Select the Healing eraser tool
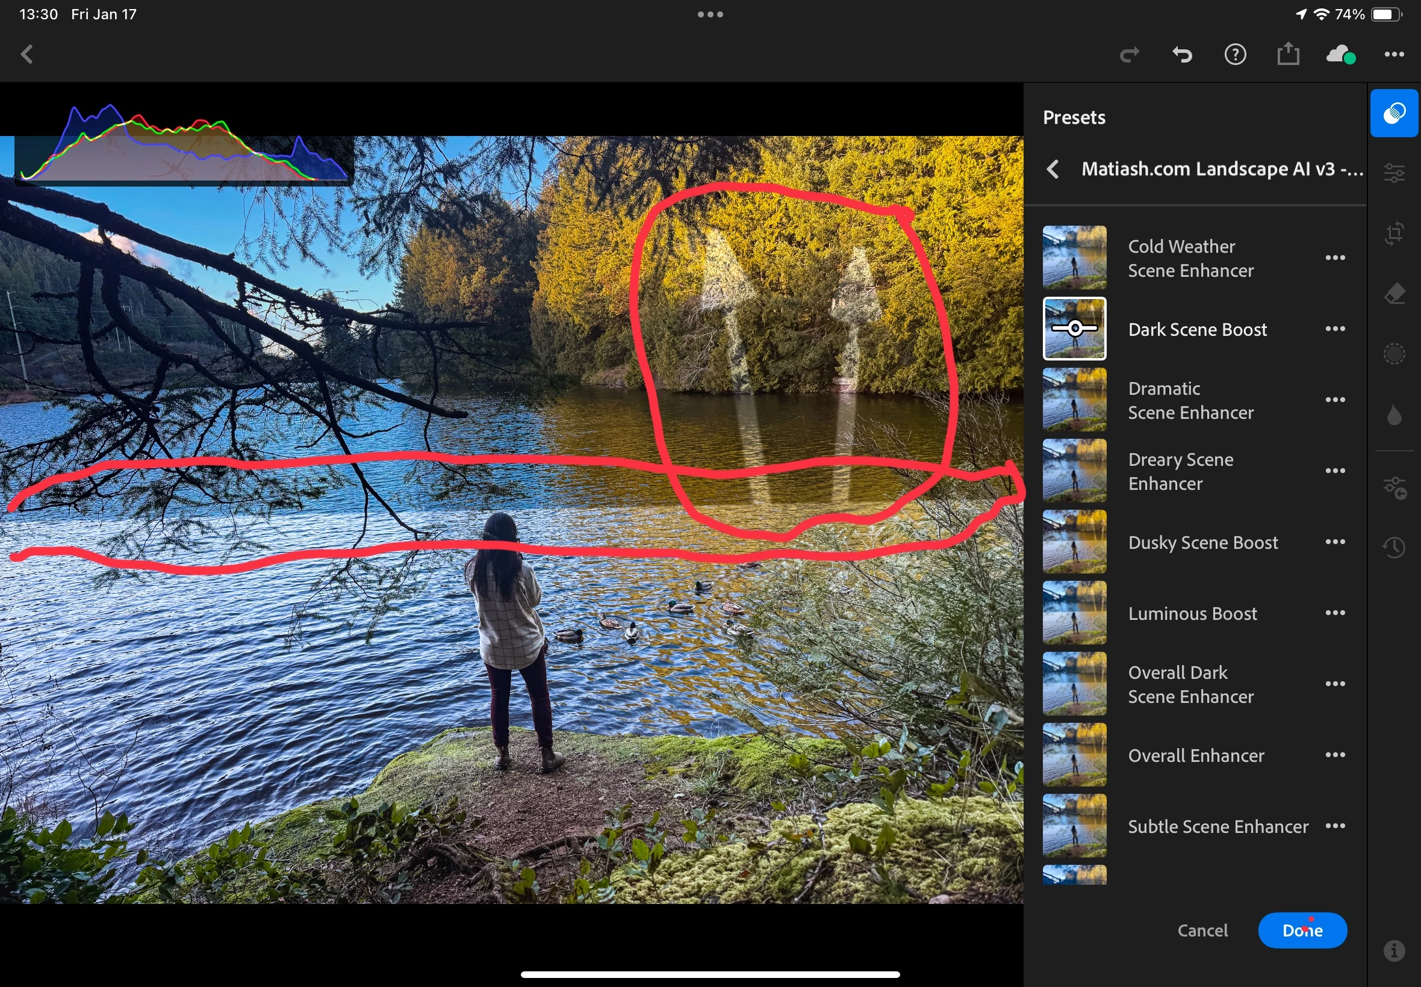 [1393, 294]
